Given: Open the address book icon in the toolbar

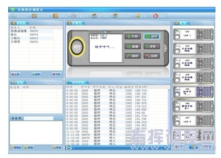Looking at the screenshot, I should [56, 16].
